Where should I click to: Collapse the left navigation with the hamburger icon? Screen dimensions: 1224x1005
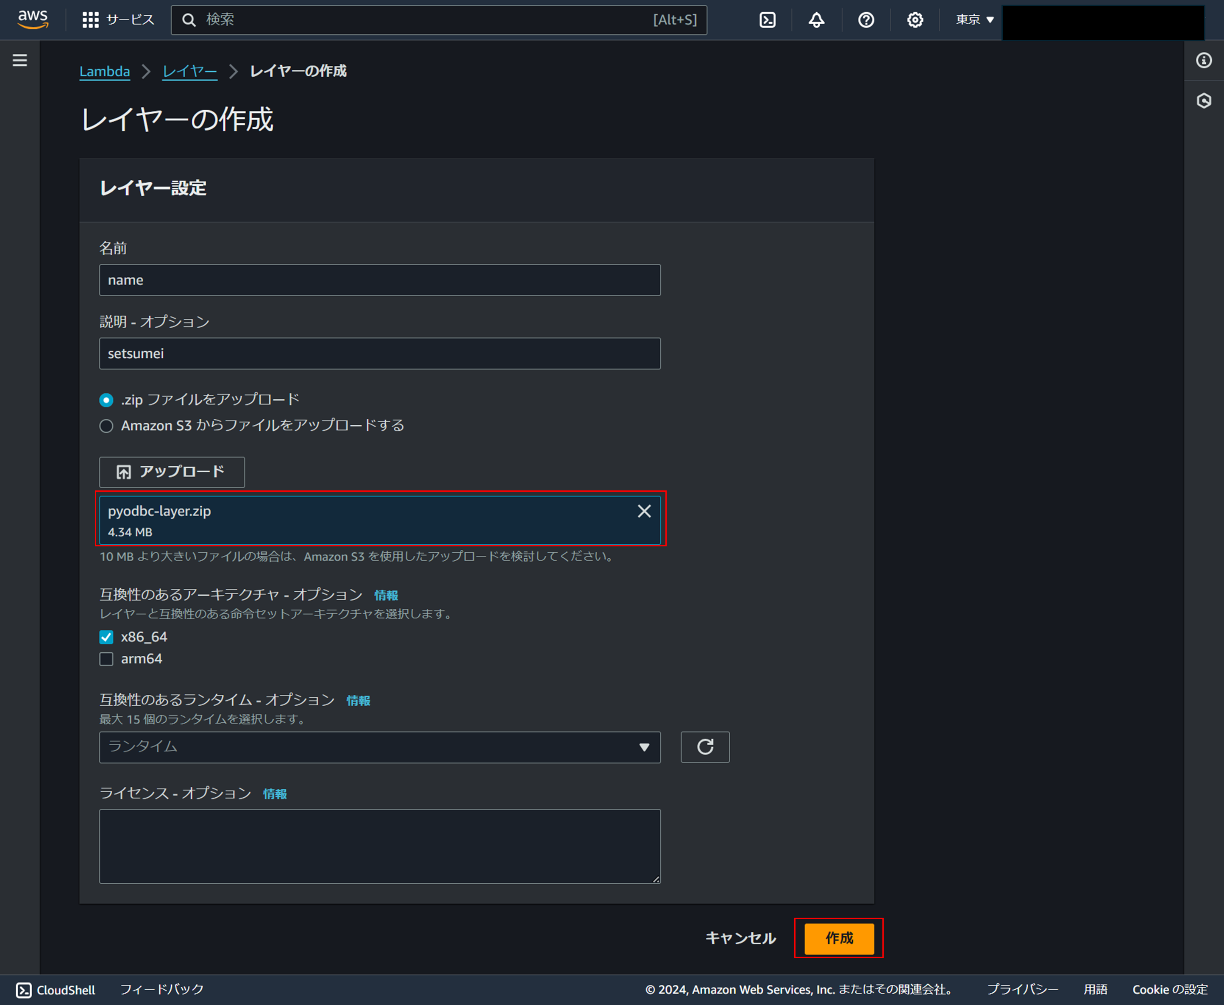pyautogui.click(x=19, y=60)
